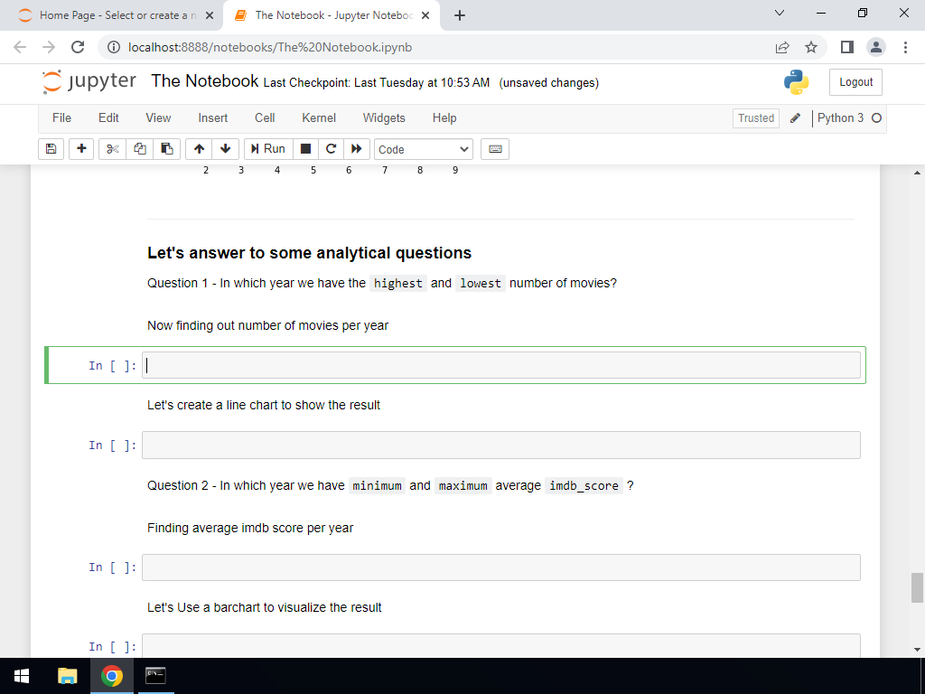
Task: Click the 'highest' code-styled word
Action: [398, 283]
